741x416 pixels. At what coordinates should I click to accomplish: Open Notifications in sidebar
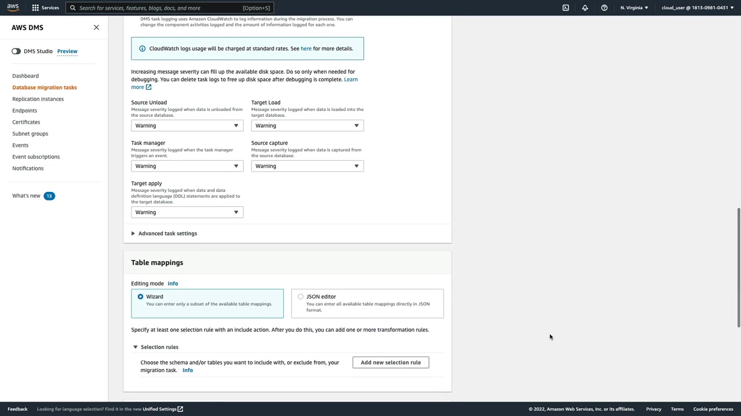click(28, 168)
